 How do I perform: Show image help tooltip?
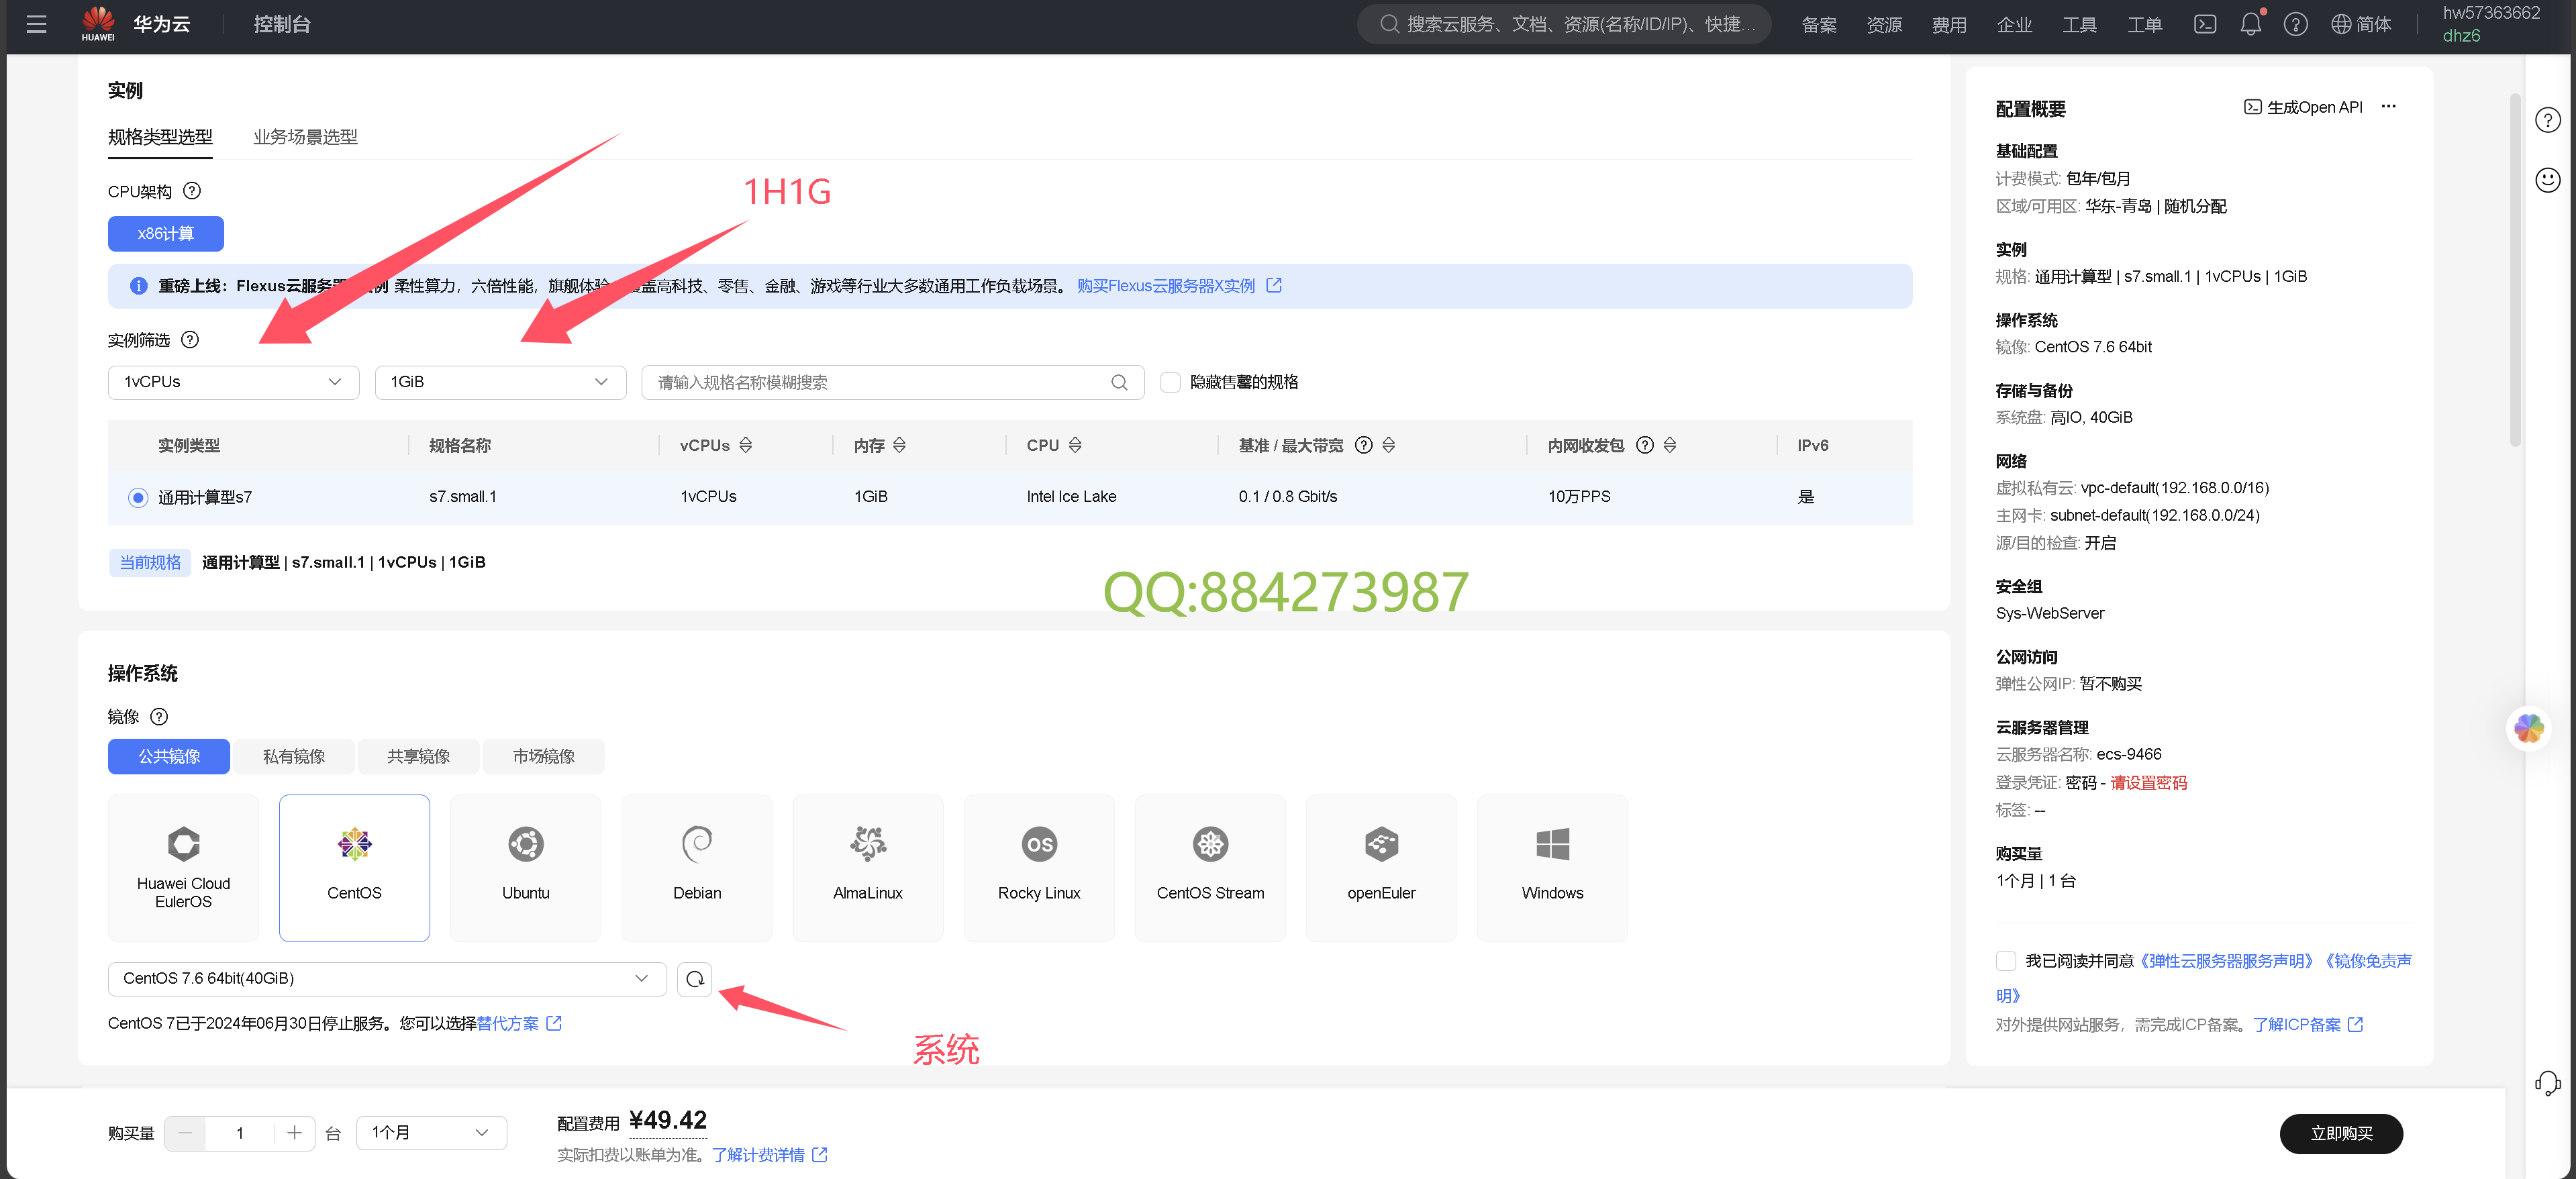159,716
